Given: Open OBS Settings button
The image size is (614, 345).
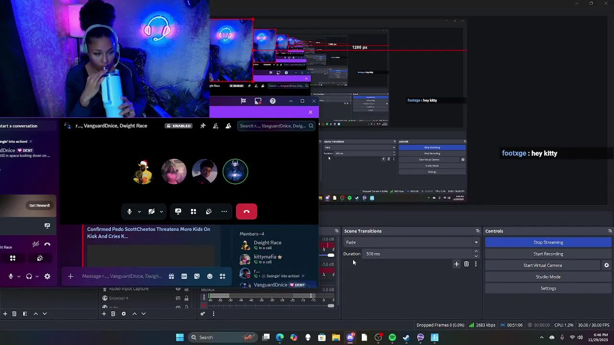Looking at the screenshot, I should tap(548, 288).
